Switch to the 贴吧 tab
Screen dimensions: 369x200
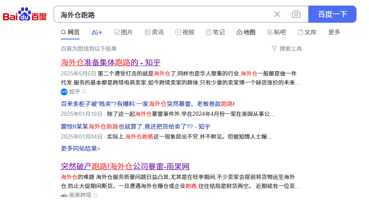pos(276,32)
